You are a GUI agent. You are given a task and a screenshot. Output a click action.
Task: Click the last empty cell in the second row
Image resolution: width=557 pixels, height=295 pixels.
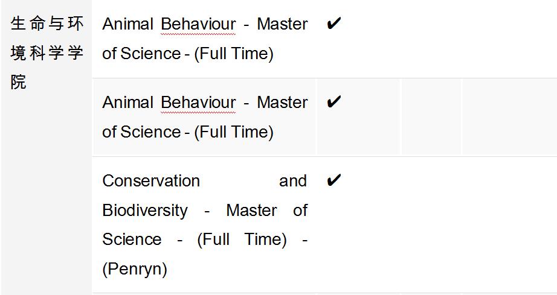[x=509, y=117]
